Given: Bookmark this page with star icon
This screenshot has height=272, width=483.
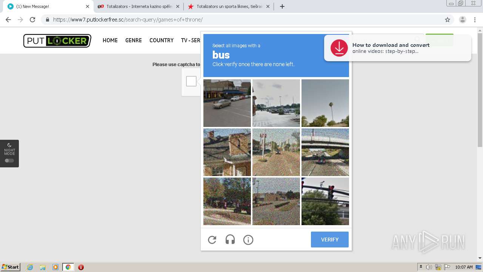Looking at the screenshot, I should (448, 20).
